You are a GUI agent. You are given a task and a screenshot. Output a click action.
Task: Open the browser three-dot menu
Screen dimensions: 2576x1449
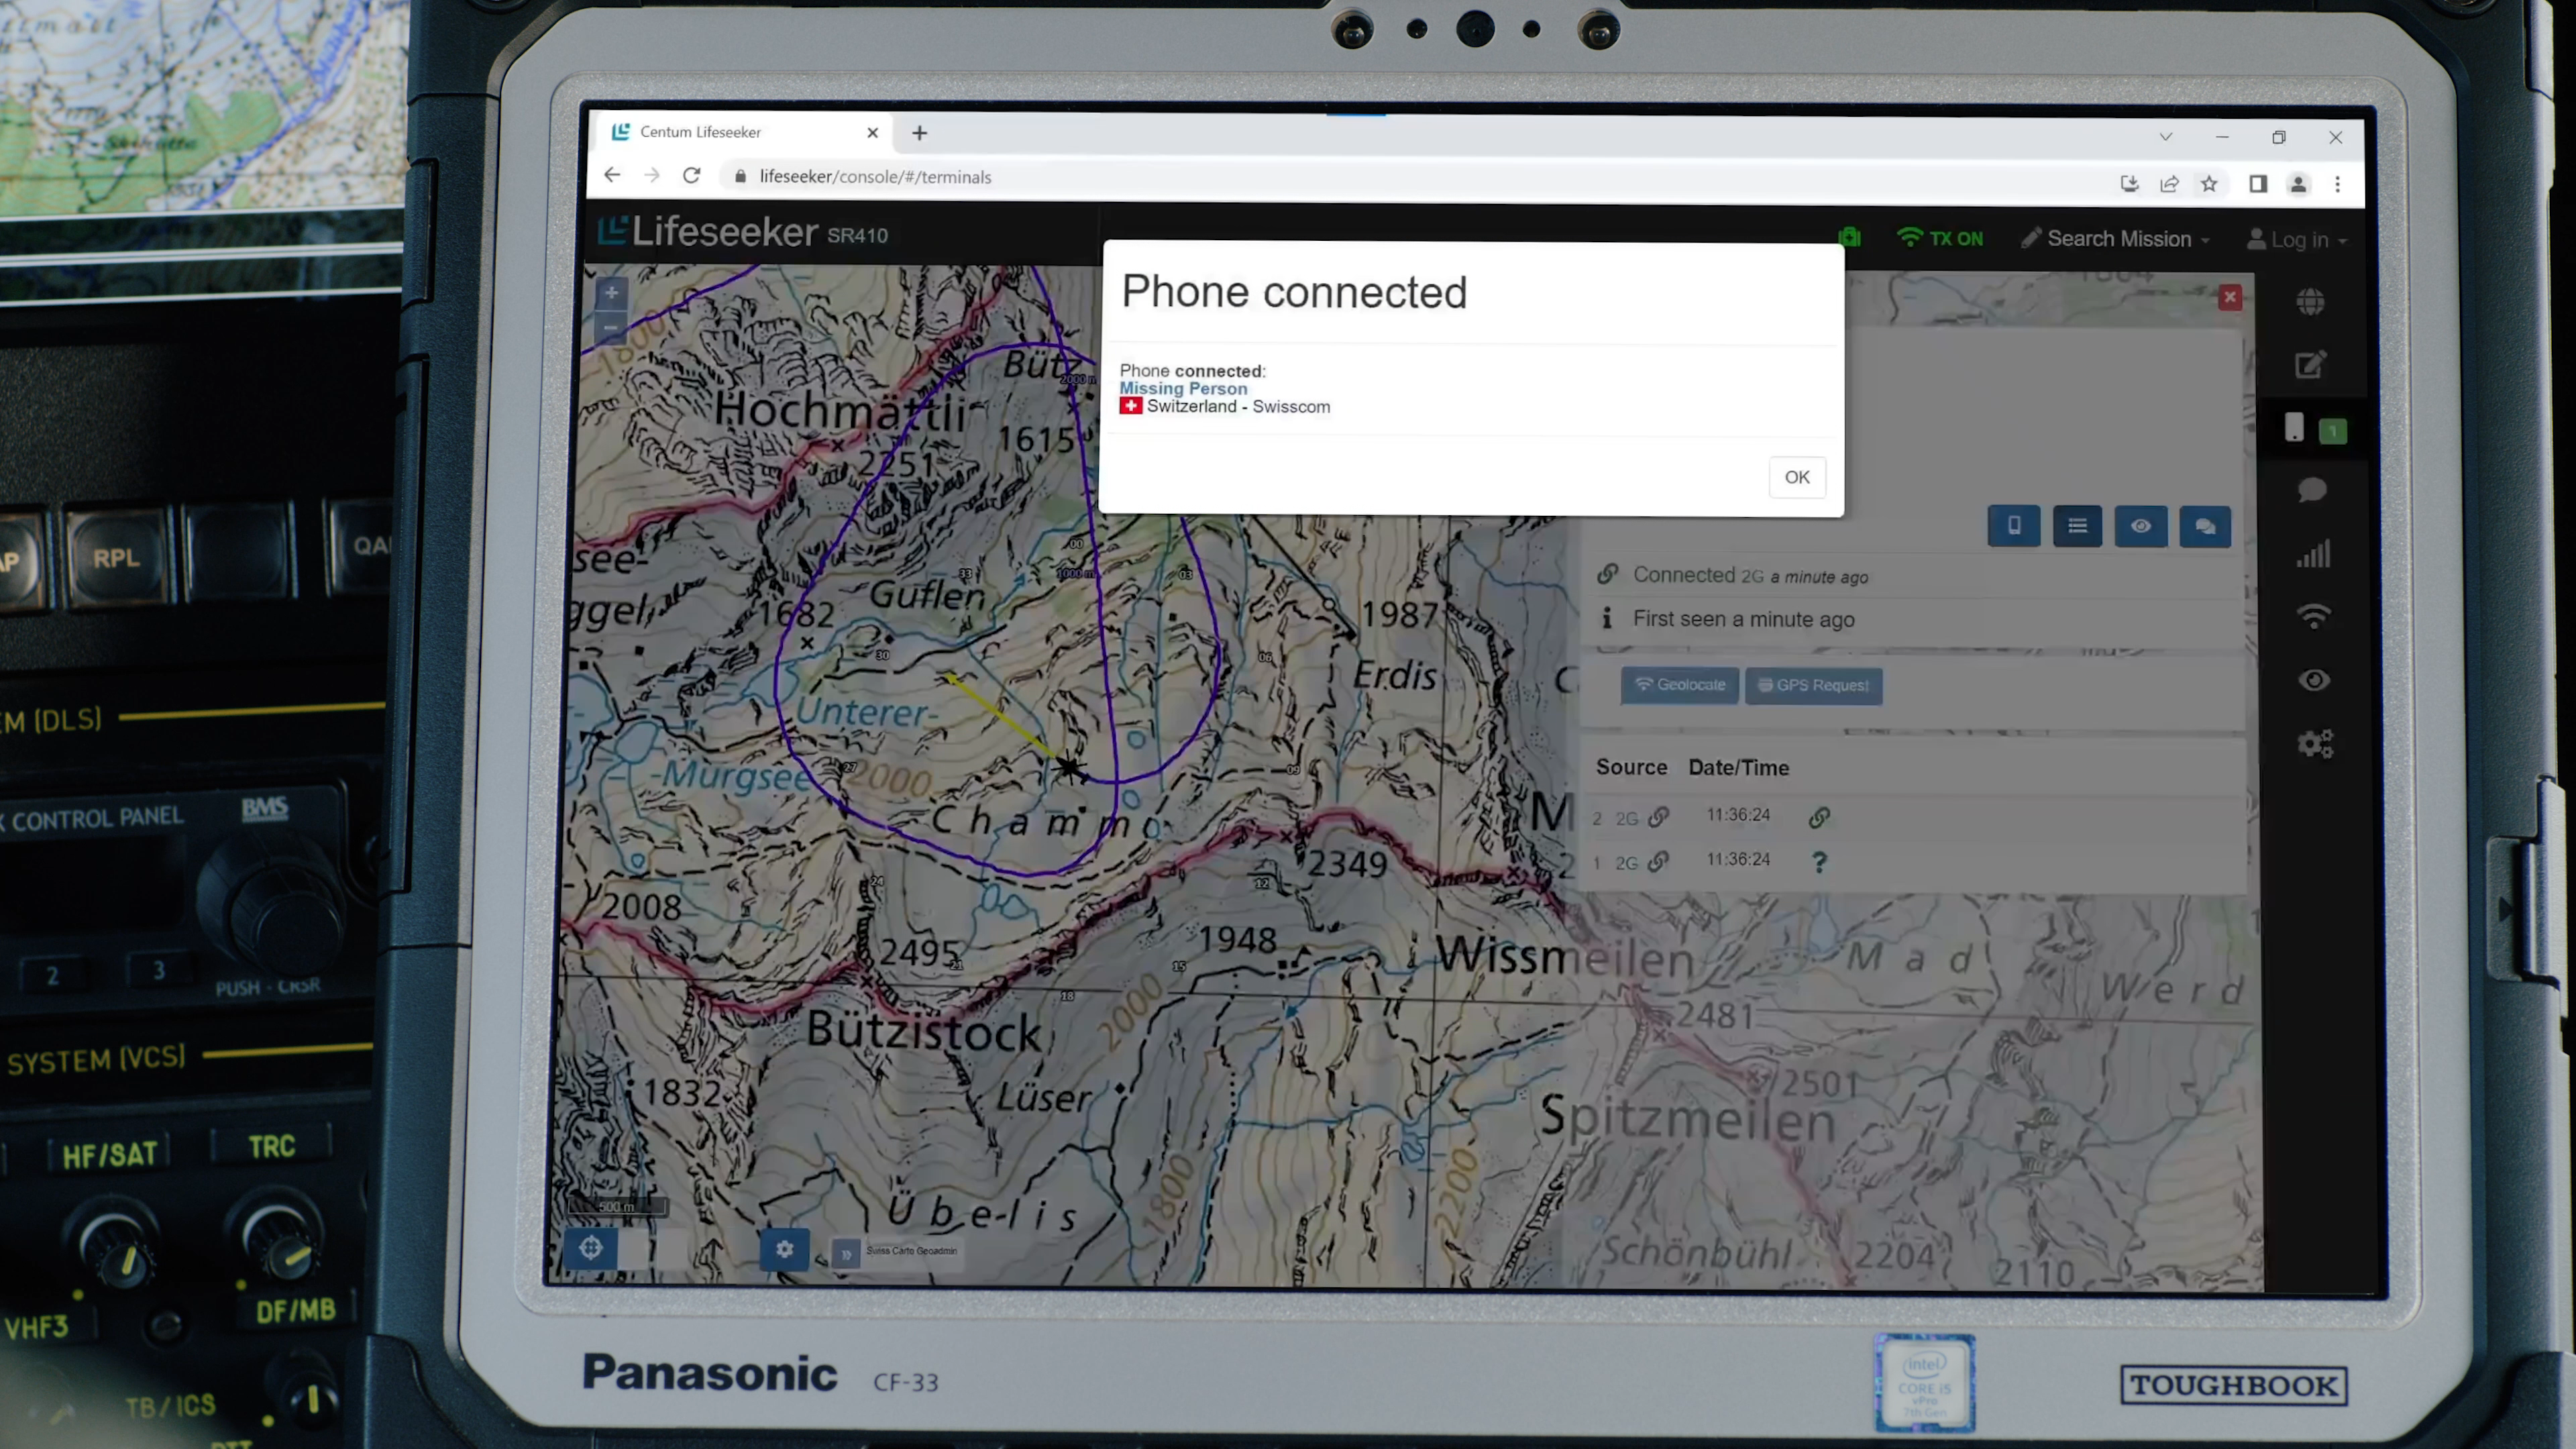point(2338,184)
